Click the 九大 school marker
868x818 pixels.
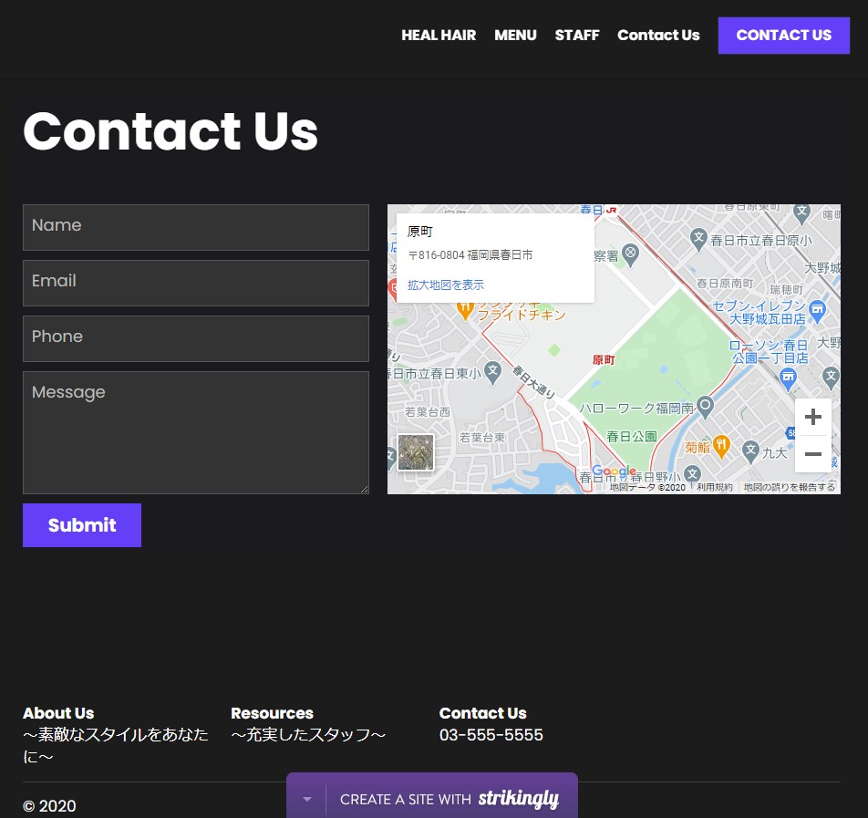750,450
